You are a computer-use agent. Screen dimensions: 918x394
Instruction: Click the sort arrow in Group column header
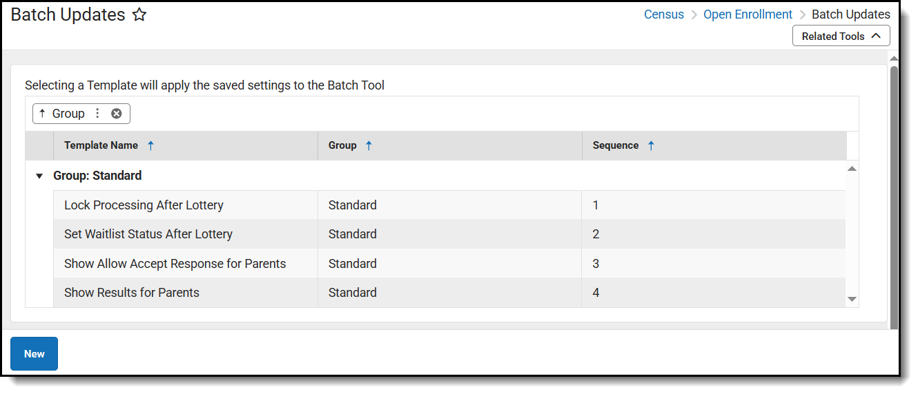click(x=369, y=145)
